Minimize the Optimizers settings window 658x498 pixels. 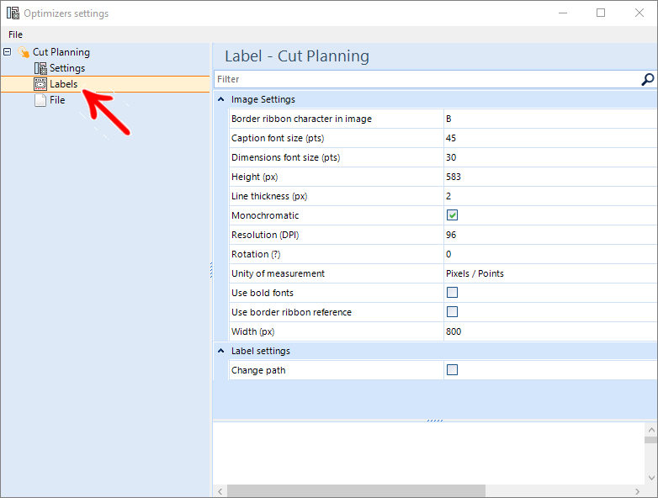coord(563,13)
